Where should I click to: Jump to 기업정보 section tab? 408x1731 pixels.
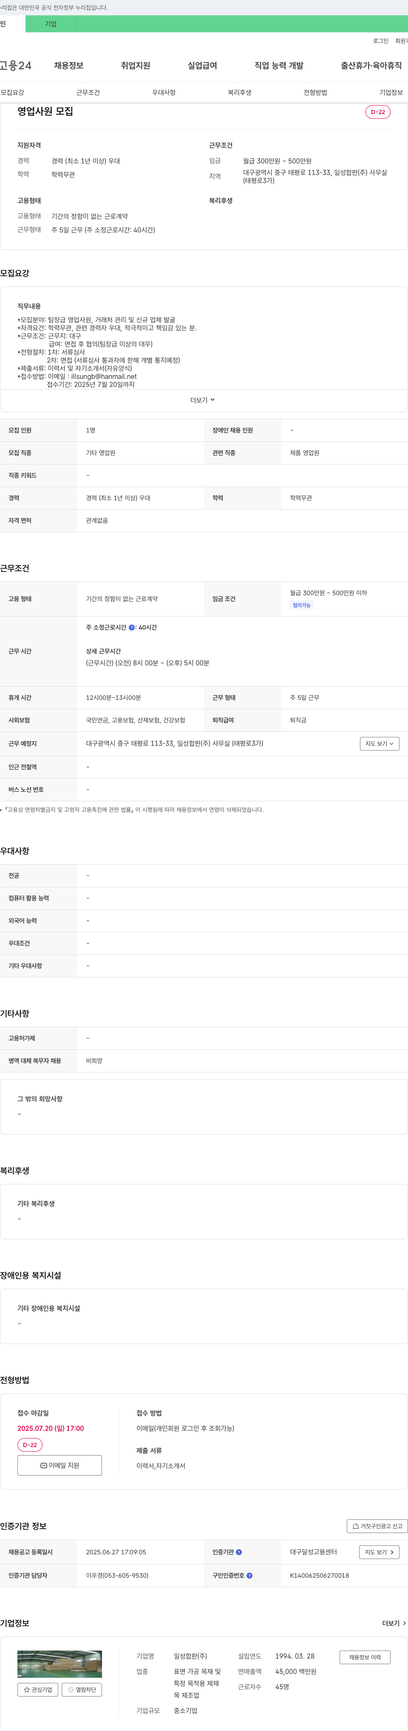coord(391,93)
